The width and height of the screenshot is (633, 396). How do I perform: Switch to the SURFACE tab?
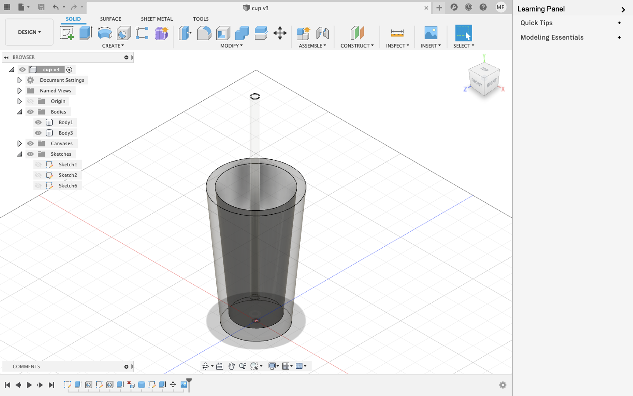click(110, 19)
